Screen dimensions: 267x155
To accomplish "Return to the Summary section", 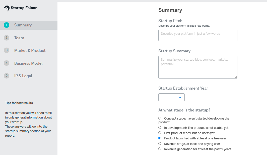I will (x=23, y=25).
